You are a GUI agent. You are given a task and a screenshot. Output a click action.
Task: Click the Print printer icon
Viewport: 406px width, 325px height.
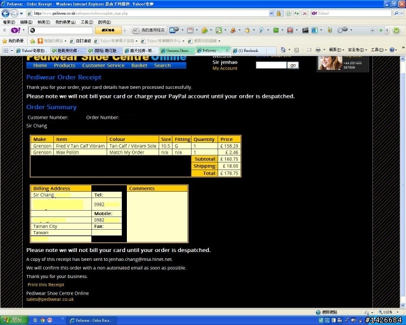(x=318, y=50)
